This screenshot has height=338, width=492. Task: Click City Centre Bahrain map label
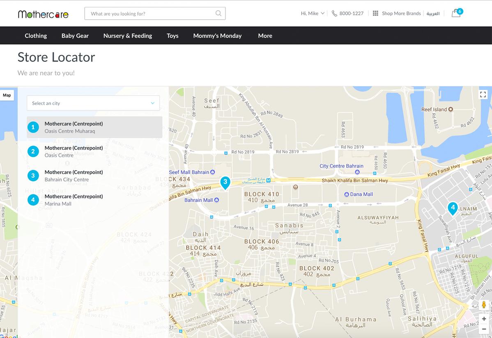pyautogui.click(x=341, y=166)
